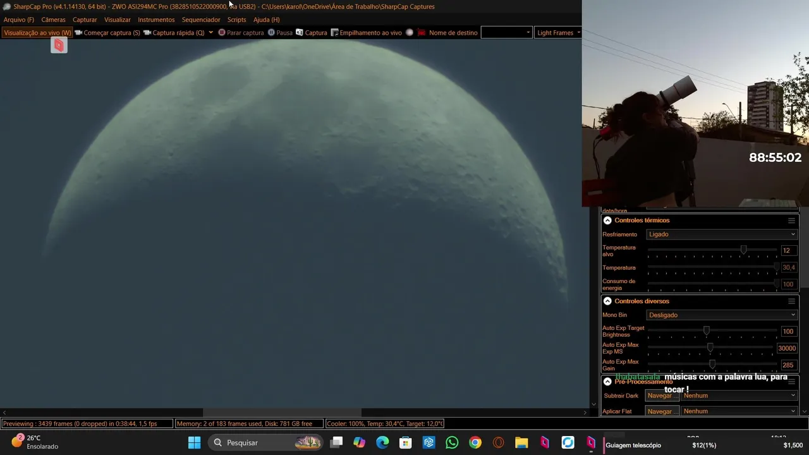Click the round gray icon after Empilhamento ao vivo
Image resolution: width=809 pixels, height=455 pixels.
410,32
